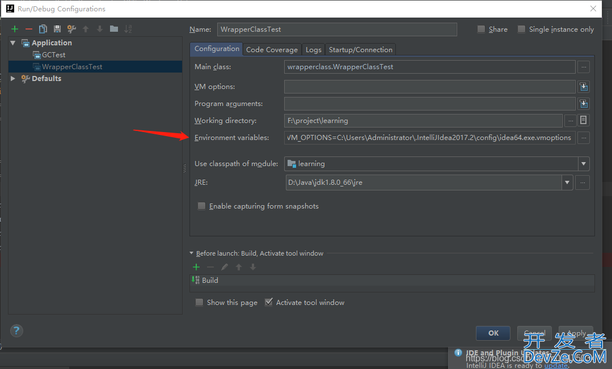
Task: Expand the VM options field
Action: coord(584,87)
